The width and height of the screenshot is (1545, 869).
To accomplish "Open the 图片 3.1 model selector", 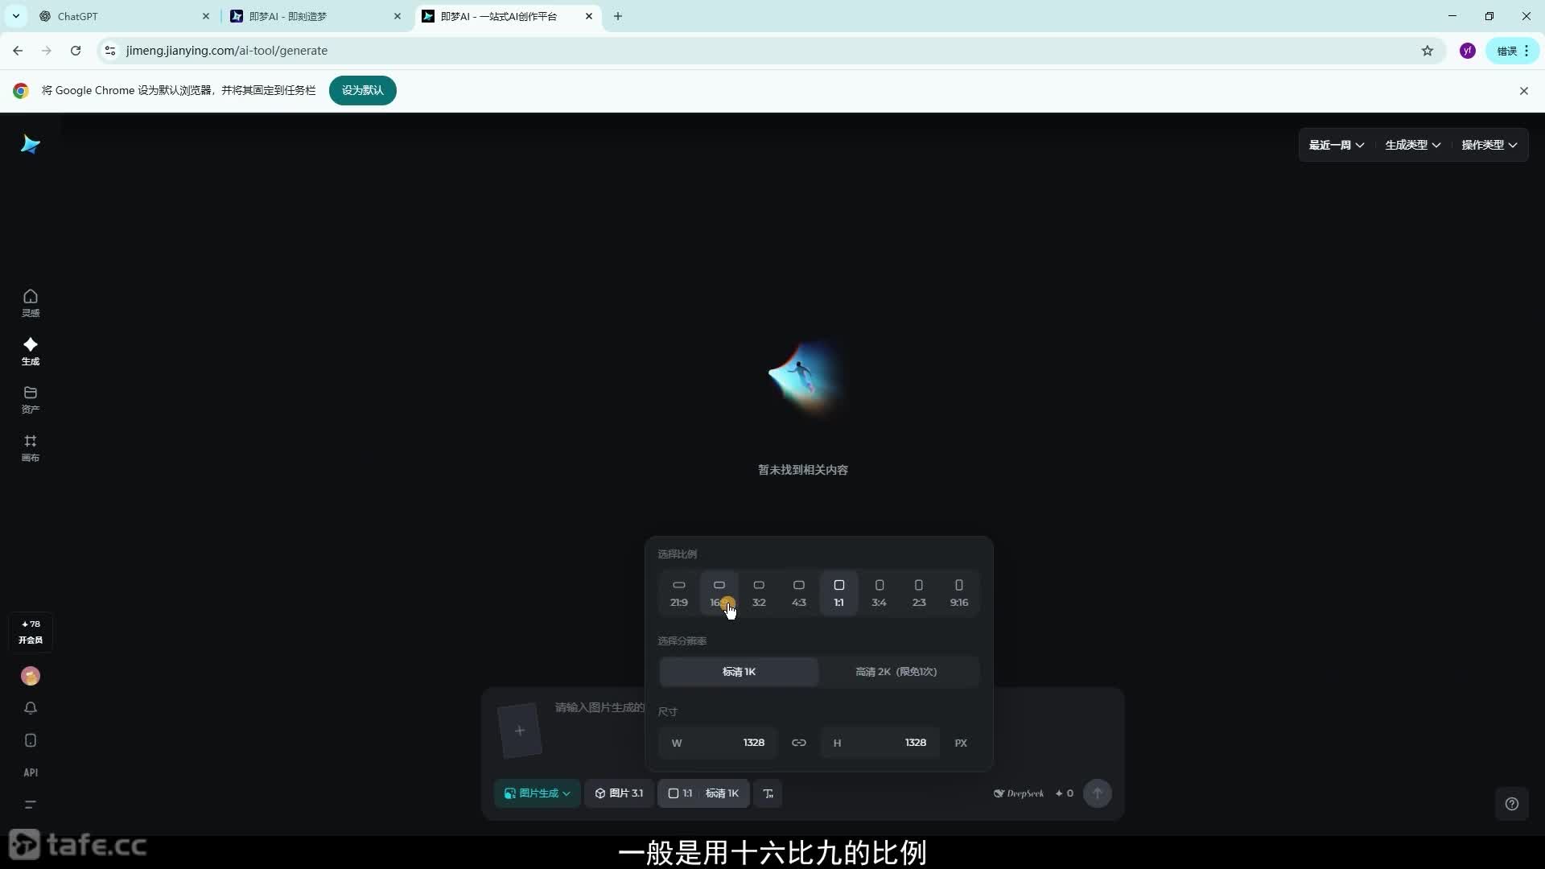I will [619, 793].
